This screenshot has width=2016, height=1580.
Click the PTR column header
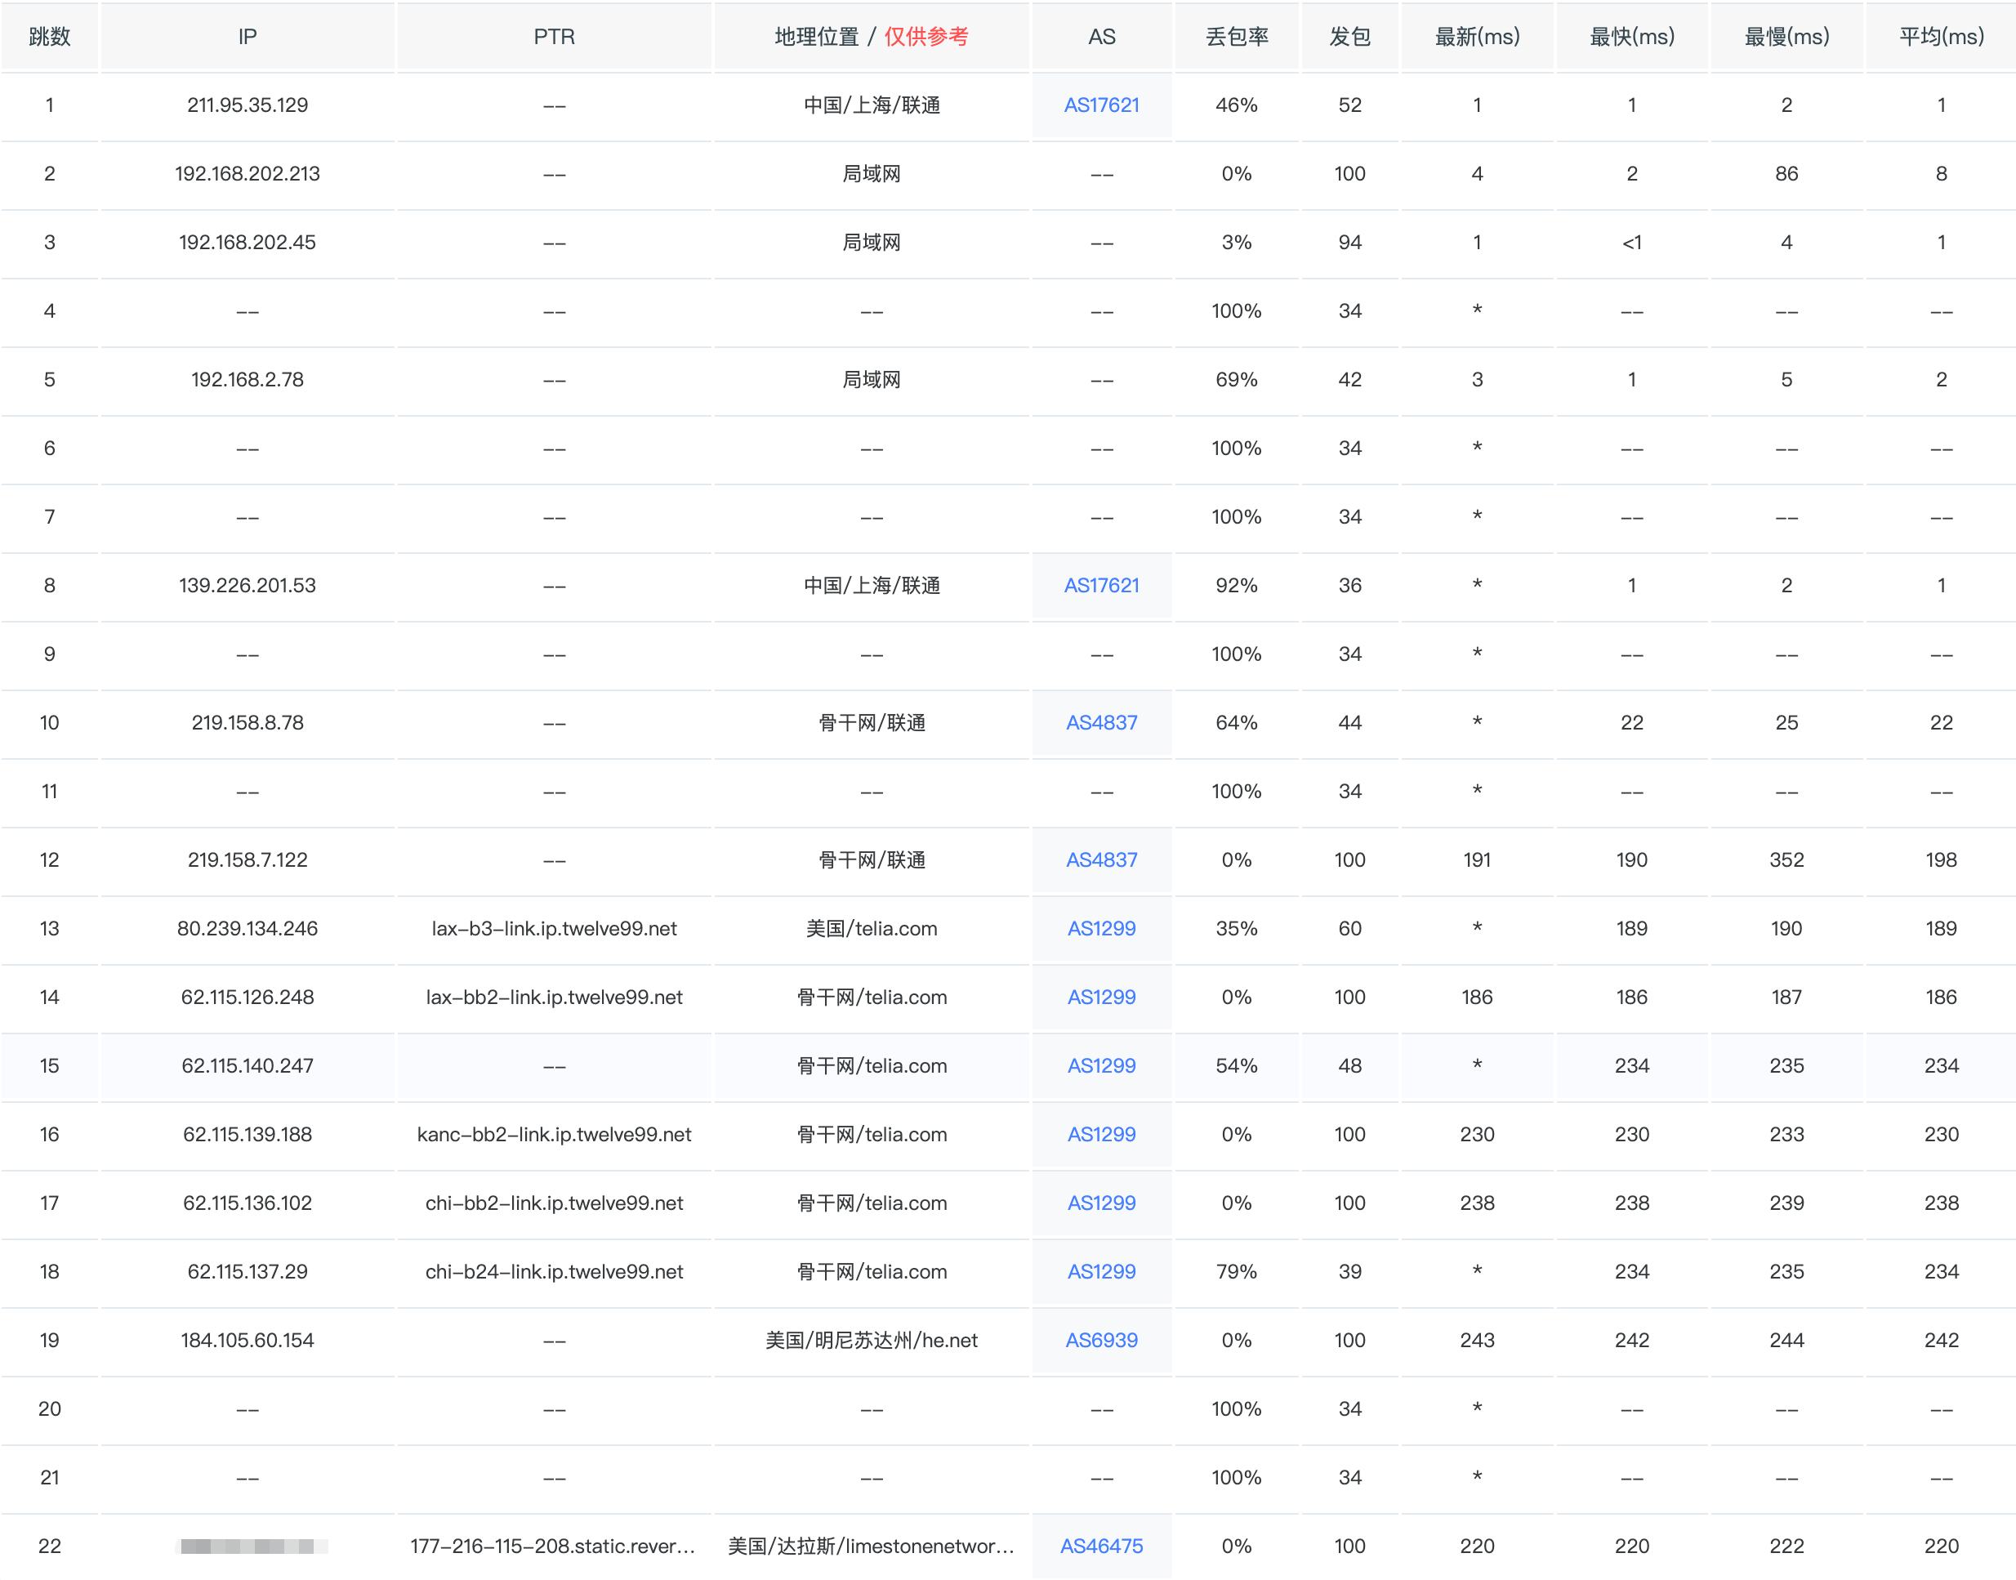[x=554, y=37]
